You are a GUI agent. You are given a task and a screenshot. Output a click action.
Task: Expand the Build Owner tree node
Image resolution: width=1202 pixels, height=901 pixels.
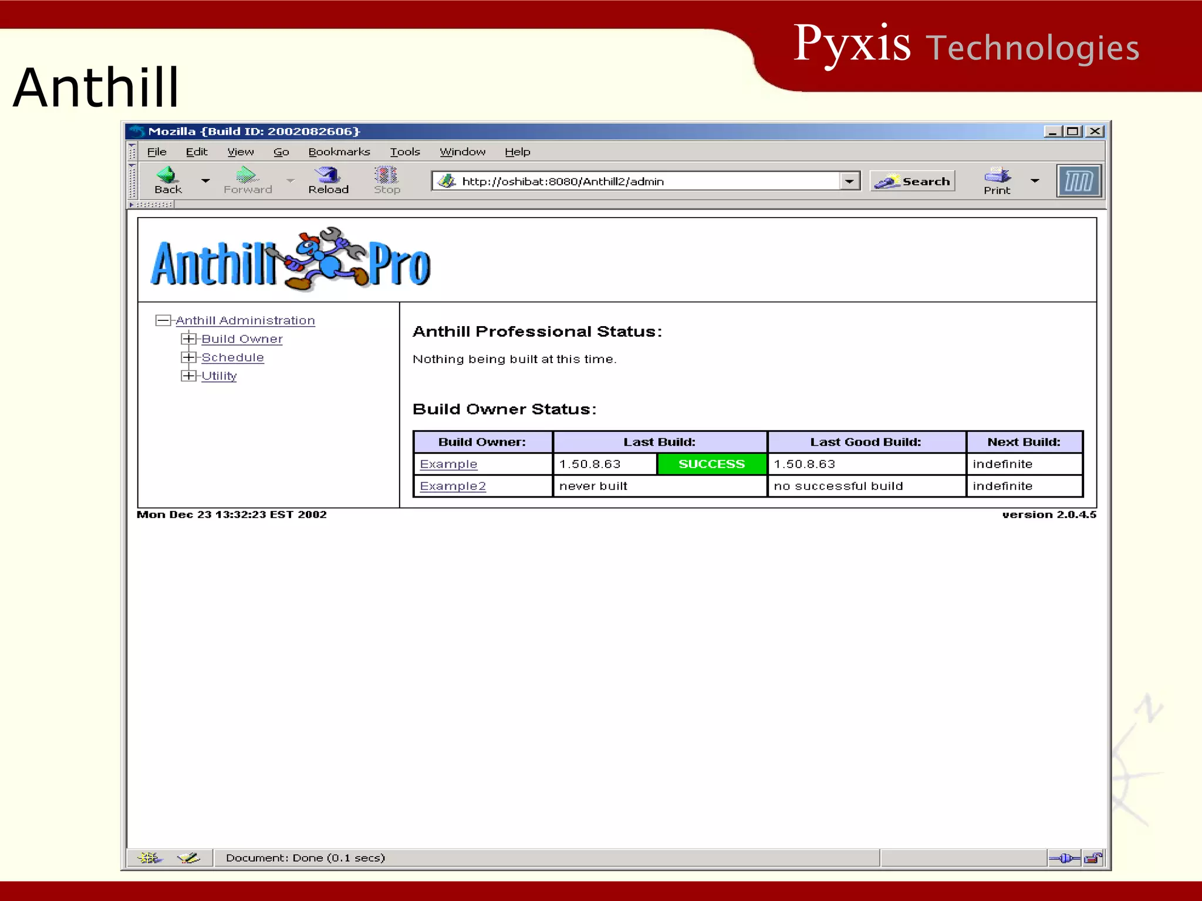188,339
